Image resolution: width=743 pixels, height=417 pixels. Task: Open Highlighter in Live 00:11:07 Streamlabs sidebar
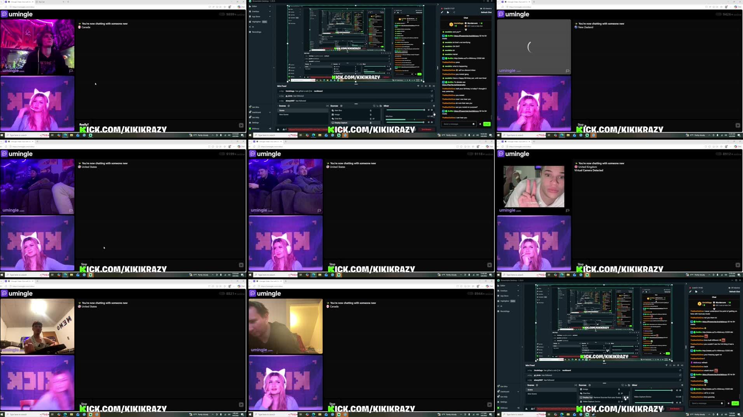258,22
